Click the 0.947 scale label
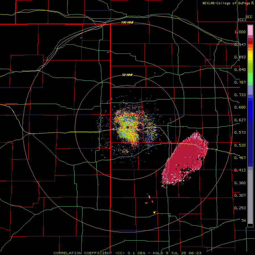Screen dimensions: 255x255 (240, 44)
